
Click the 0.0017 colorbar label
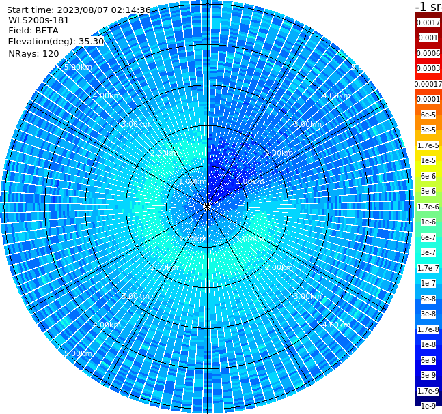[428, 23]
